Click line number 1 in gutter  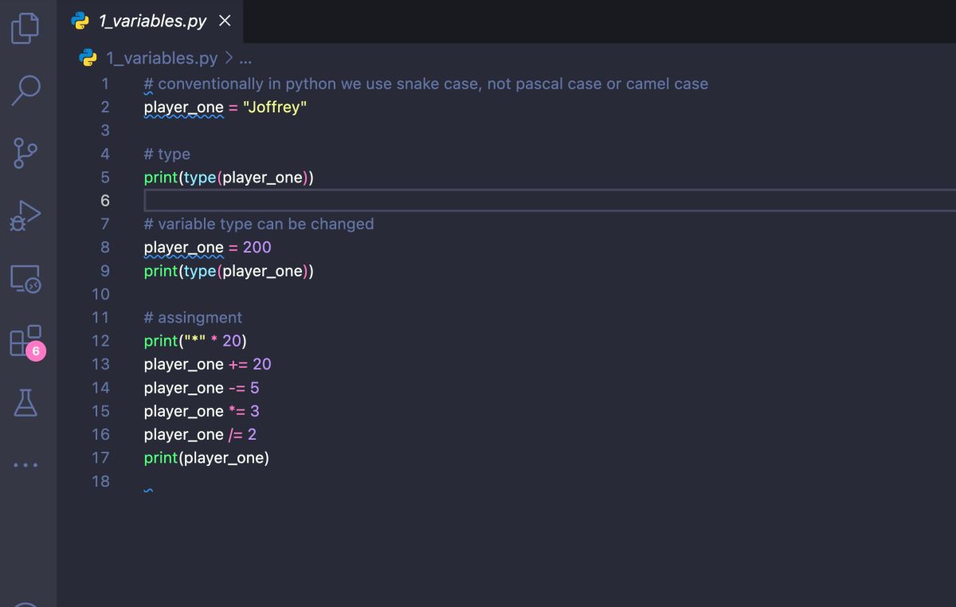coord(104,84)
